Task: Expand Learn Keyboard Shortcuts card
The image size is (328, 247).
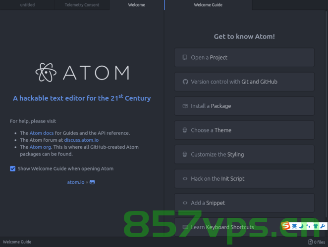Action: pyautogui.click(x=244, y=227)
